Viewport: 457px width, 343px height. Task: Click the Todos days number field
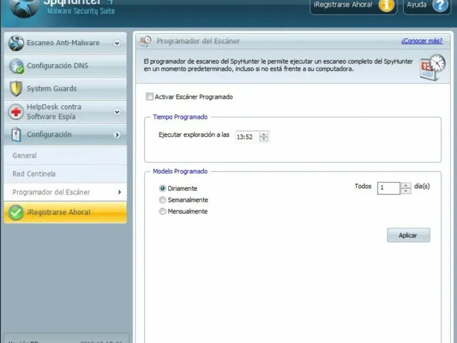coord(388,188)
